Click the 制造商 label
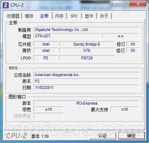Image resolution: width=149 pixels, height=143 pixels. click(24, 30)
